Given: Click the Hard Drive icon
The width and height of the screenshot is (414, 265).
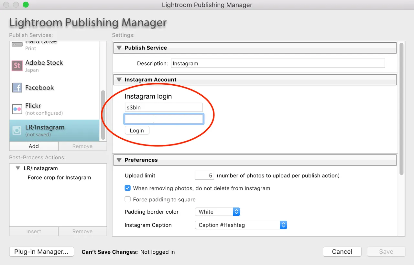Looking at the screenshot, I should point(17,44).
